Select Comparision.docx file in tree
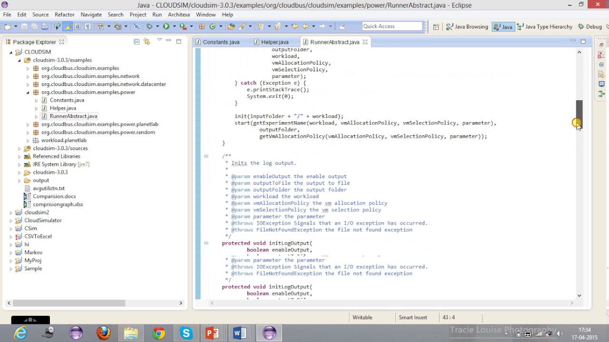Image resolution: width=609 pixels, height=342 pixels. (x=54, y=196)
